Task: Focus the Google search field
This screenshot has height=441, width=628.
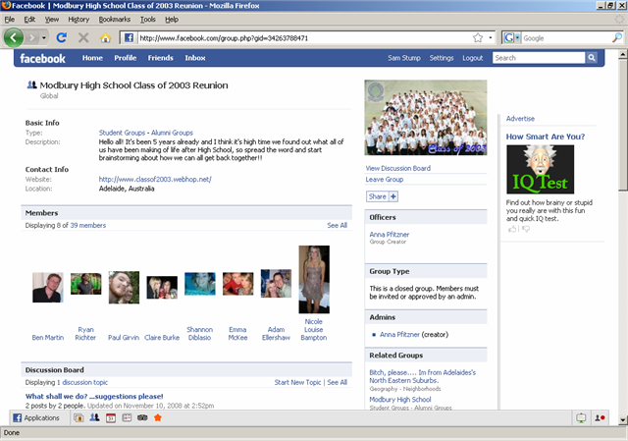Action: [x=566, y=38]
